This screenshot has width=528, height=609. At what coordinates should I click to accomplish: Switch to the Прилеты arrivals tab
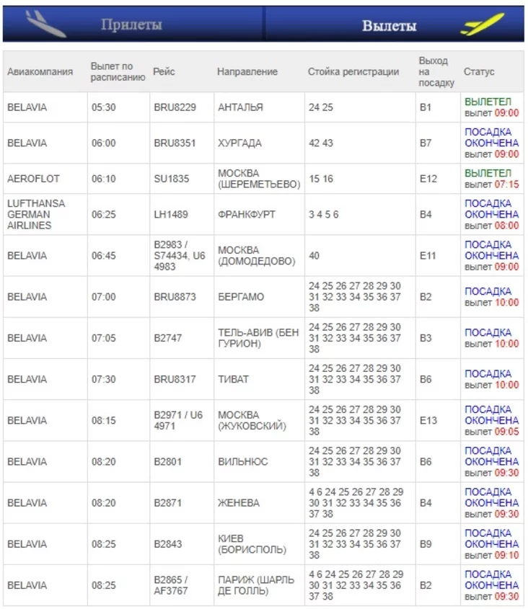pyautogui.click(x=131, y=25)
